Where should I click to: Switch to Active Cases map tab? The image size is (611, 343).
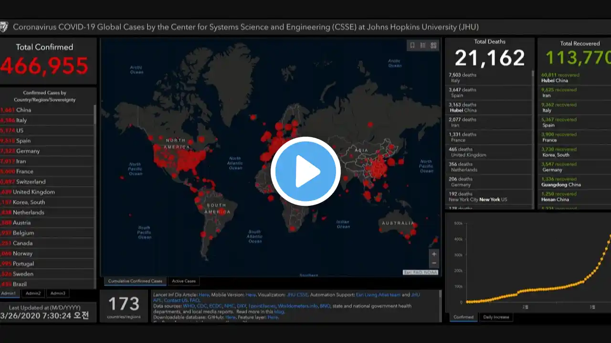pyautogui.click(x=184, y=281)
